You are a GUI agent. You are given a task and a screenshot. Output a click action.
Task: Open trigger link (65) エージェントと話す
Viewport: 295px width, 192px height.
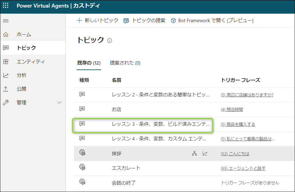[243, 168]
